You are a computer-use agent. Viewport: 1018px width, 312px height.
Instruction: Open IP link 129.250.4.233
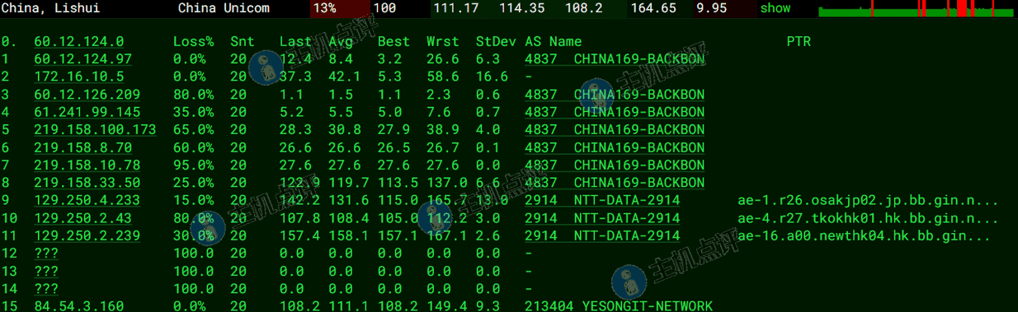click(87, 201)
